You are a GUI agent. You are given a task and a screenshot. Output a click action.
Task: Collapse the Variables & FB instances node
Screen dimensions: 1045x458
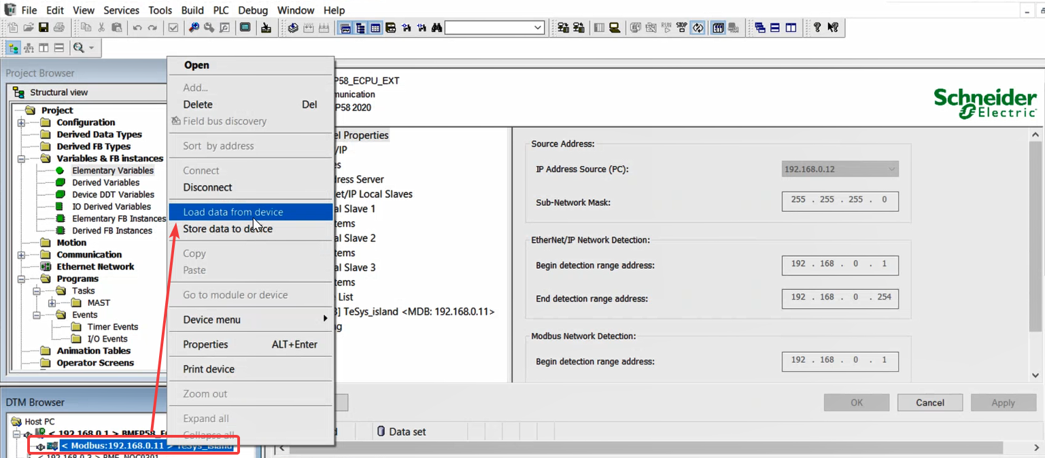click(x=22, y=159)
